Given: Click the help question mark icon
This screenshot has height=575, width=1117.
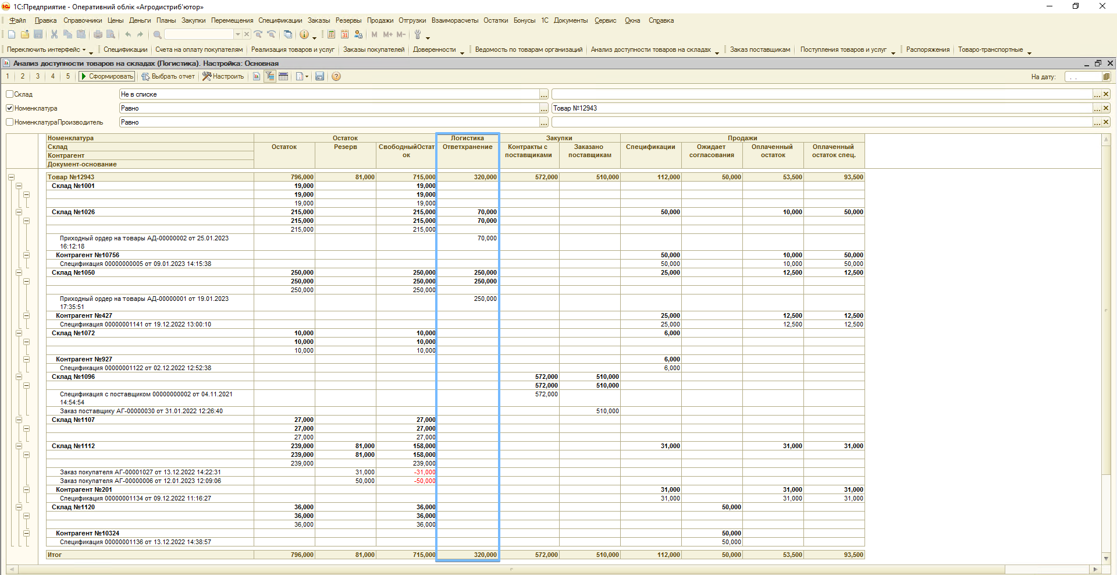Looking at the screenshot, I should tap(336, 76).
